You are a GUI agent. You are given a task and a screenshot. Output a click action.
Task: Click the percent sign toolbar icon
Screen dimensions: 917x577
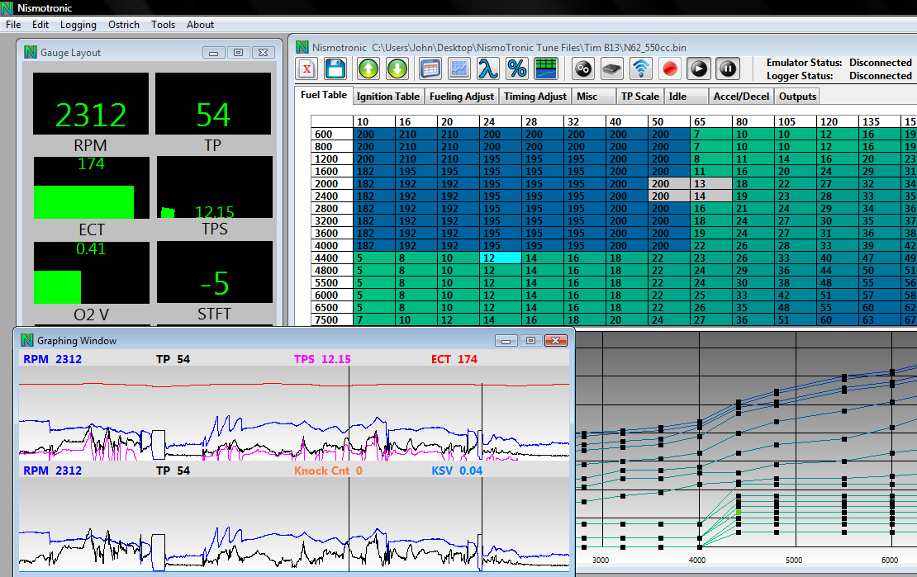tap(517, 69)
